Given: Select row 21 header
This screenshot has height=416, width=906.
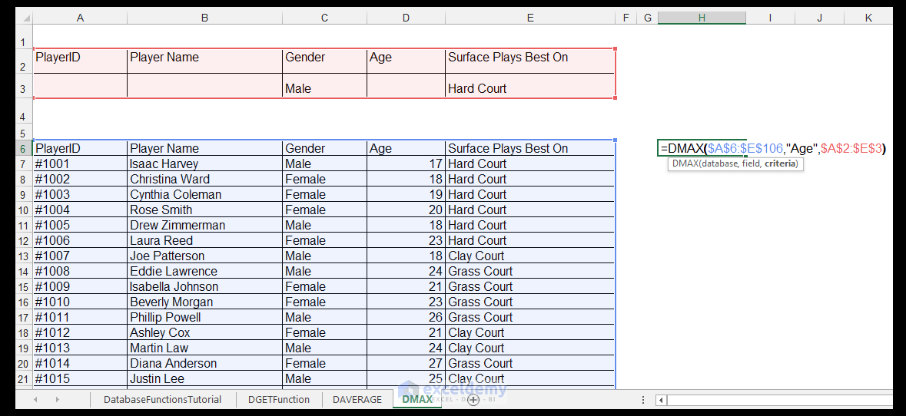Looking at the screenshot, I should (24, 378).
